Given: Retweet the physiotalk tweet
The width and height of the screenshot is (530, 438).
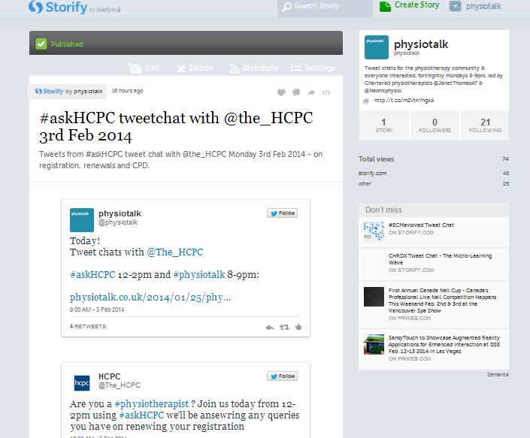Looking at the screenshot, I should pos(284,327).
